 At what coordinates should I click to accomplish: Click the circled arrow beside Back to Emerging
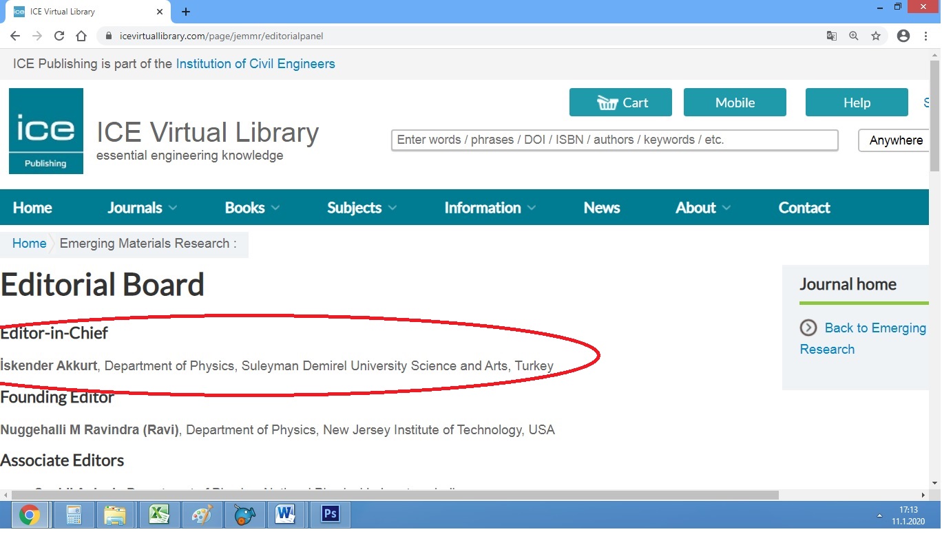pos(808,328)
